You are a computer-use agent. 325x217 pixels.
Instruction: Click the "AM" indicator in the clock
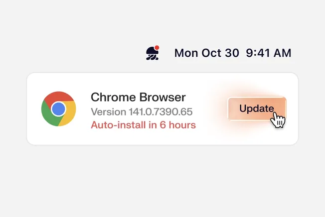pos(282,53)
